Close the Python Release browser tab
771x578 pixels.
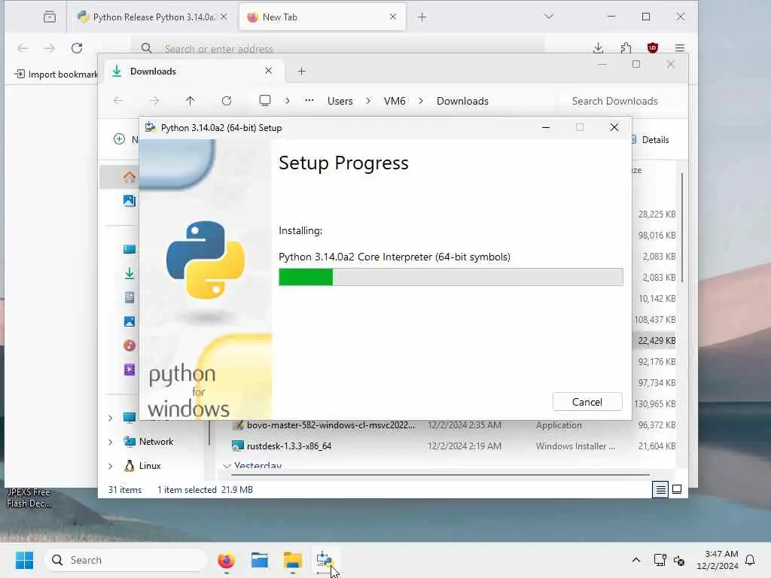pos(224,17)
